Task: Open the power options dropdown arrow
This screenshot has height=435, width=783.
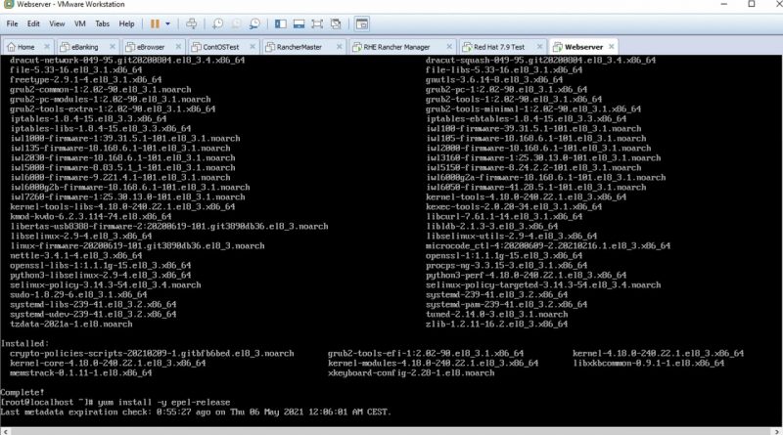Action: (167, 23)
